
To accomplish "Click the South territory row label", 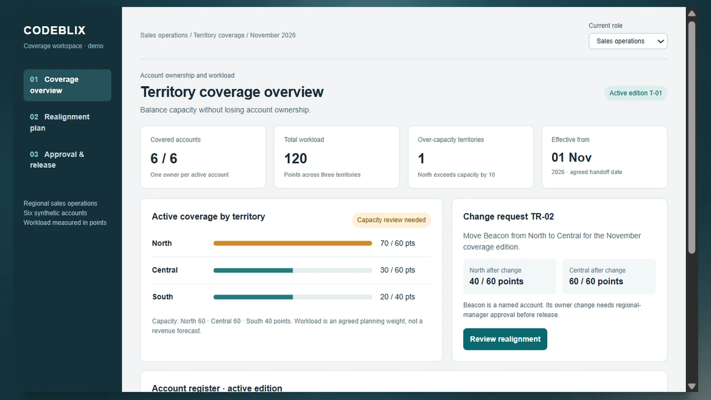I will 163,297.
